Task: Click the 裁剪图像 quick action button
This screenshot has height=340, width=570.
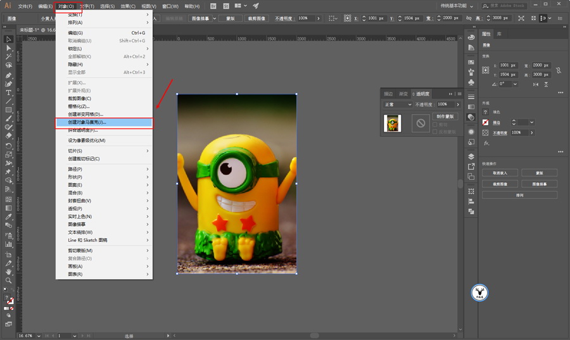Action: click(500, 184)
